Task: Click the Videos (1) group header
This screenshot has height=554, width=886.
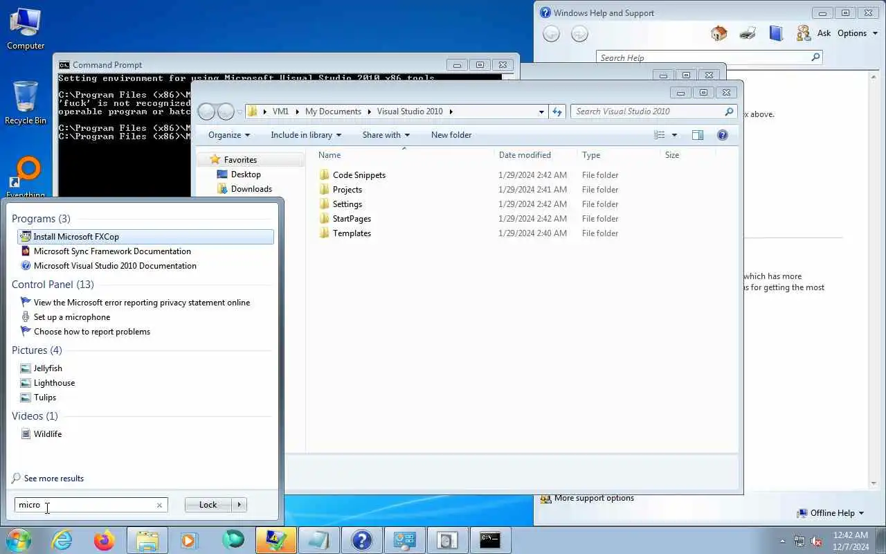Action: pos(35,416)
